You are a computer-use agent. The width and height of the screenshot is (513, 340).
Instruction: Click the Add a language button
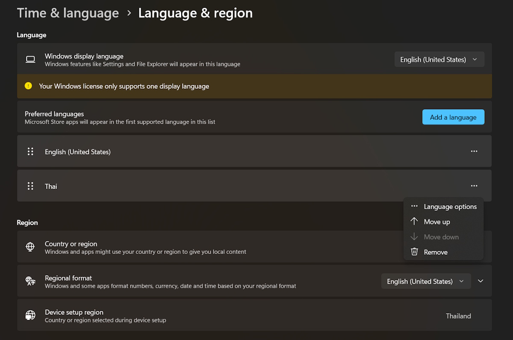pyautogui.click(x=453, y=117)
